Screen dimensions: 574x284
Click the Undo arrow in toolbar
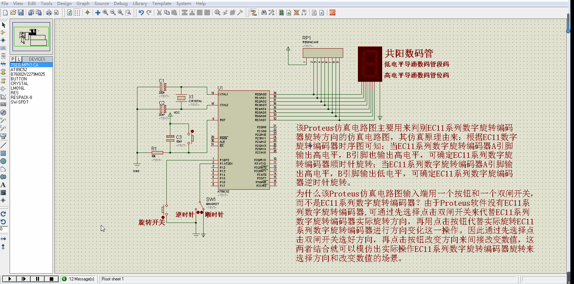coord(141,13)
